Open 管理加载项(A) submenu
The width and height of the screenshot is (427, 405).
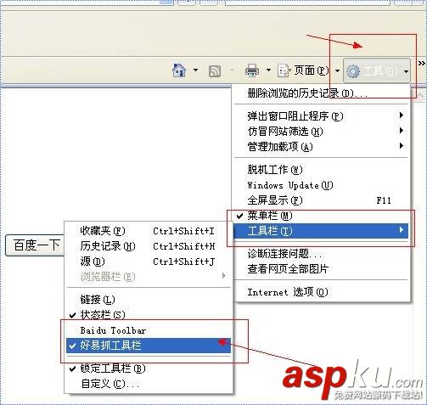[x=321, y=146]
